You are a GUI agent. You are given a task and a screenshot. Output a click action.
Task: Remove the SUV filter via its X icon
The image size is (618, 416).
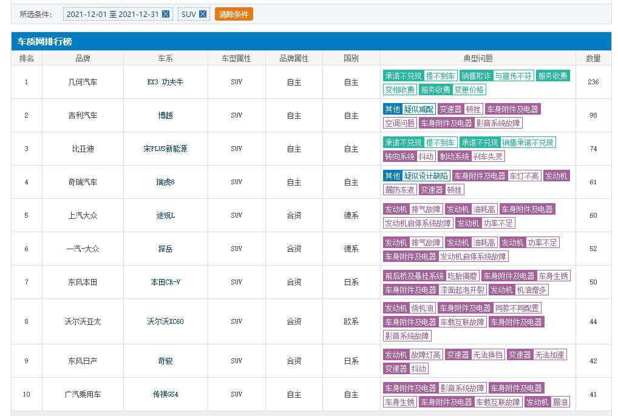203,14
